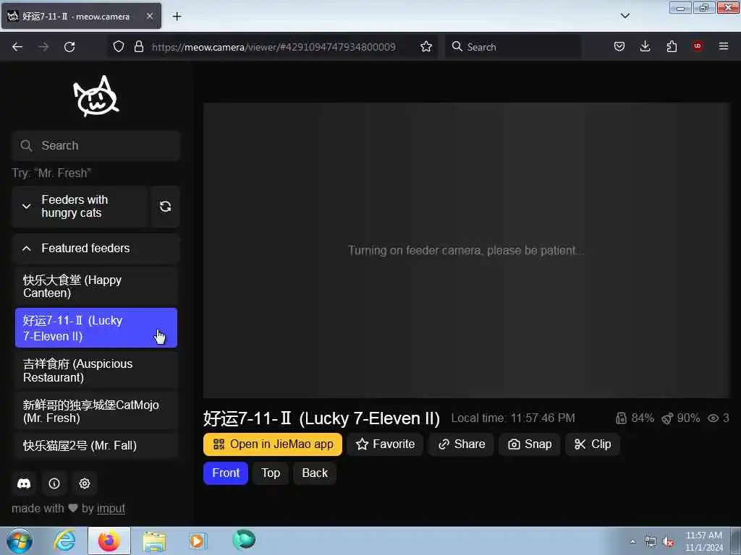Image resolution: width=741 pixels, height=555 pixels.
Task: Open the media player taskbar icon
Action: pyautogui.click(x=198, y=541)
